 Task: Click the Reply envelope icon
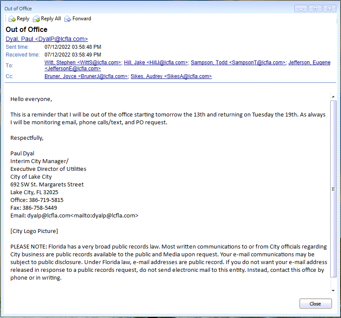click(x=12, y=19)
